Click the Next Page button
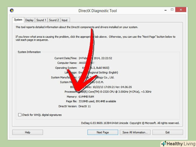 tap(103, 132)
